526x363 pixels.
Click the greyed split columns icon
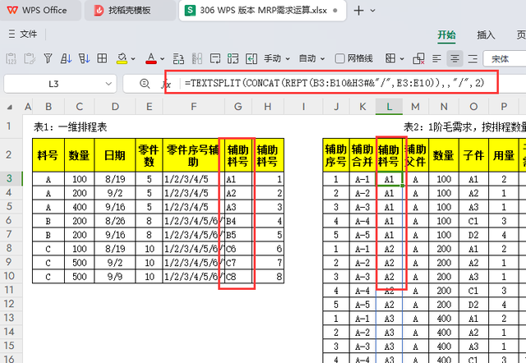[x=197, y=58]
